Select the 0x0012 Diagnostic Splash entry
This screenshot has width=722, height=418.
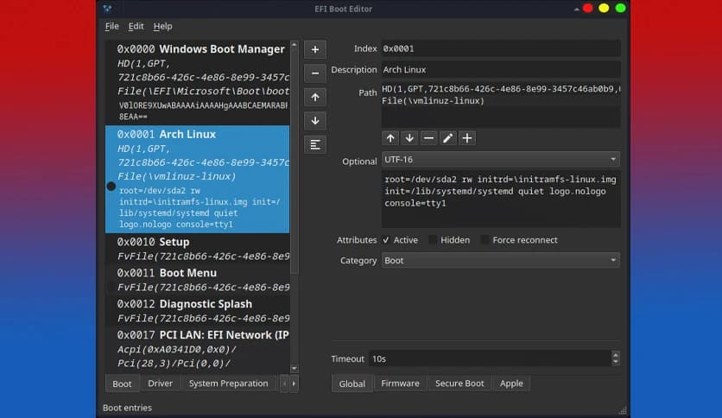coord(198,311)
